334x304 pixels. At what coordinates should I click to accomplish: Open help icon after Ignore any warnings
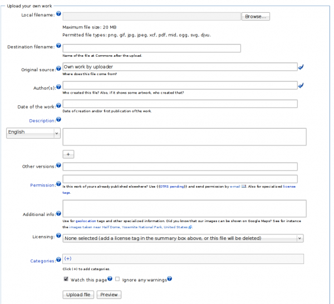170,278
